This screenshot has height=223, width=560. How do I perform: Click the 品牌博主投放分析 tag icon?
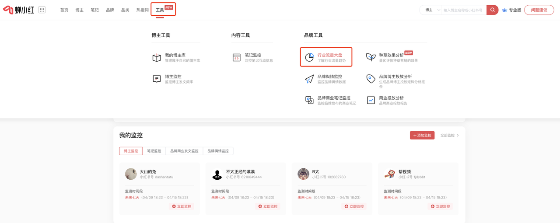(371, 79)
